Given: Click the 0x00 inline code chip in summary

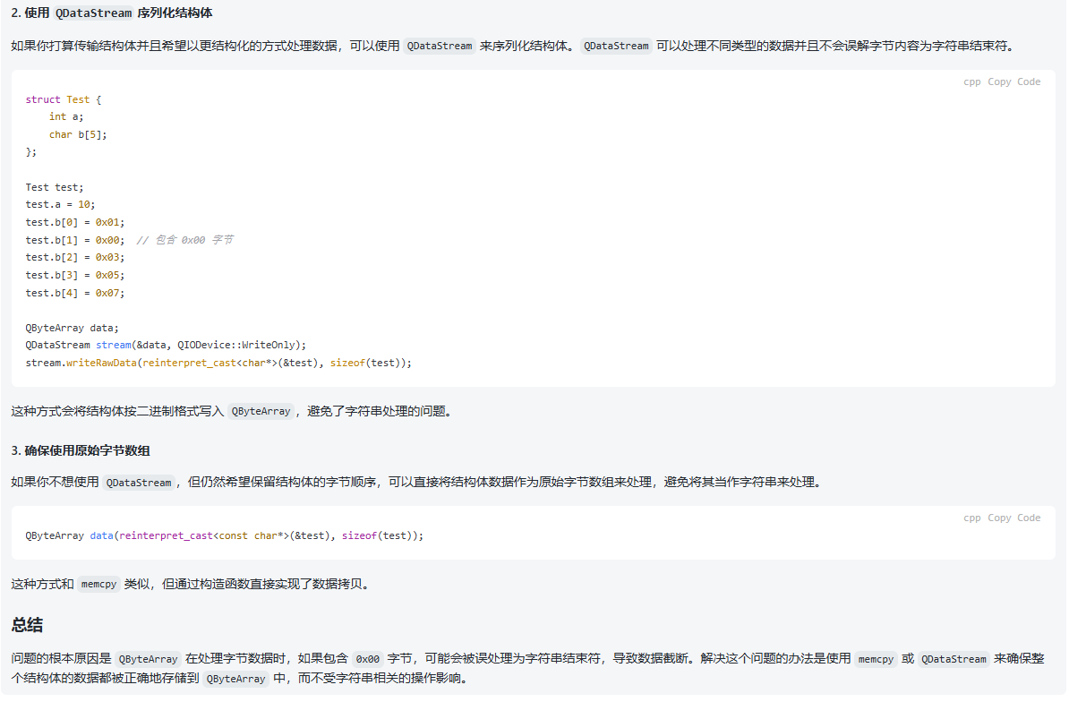Looking at the screenshot, I should pos(367,659).
